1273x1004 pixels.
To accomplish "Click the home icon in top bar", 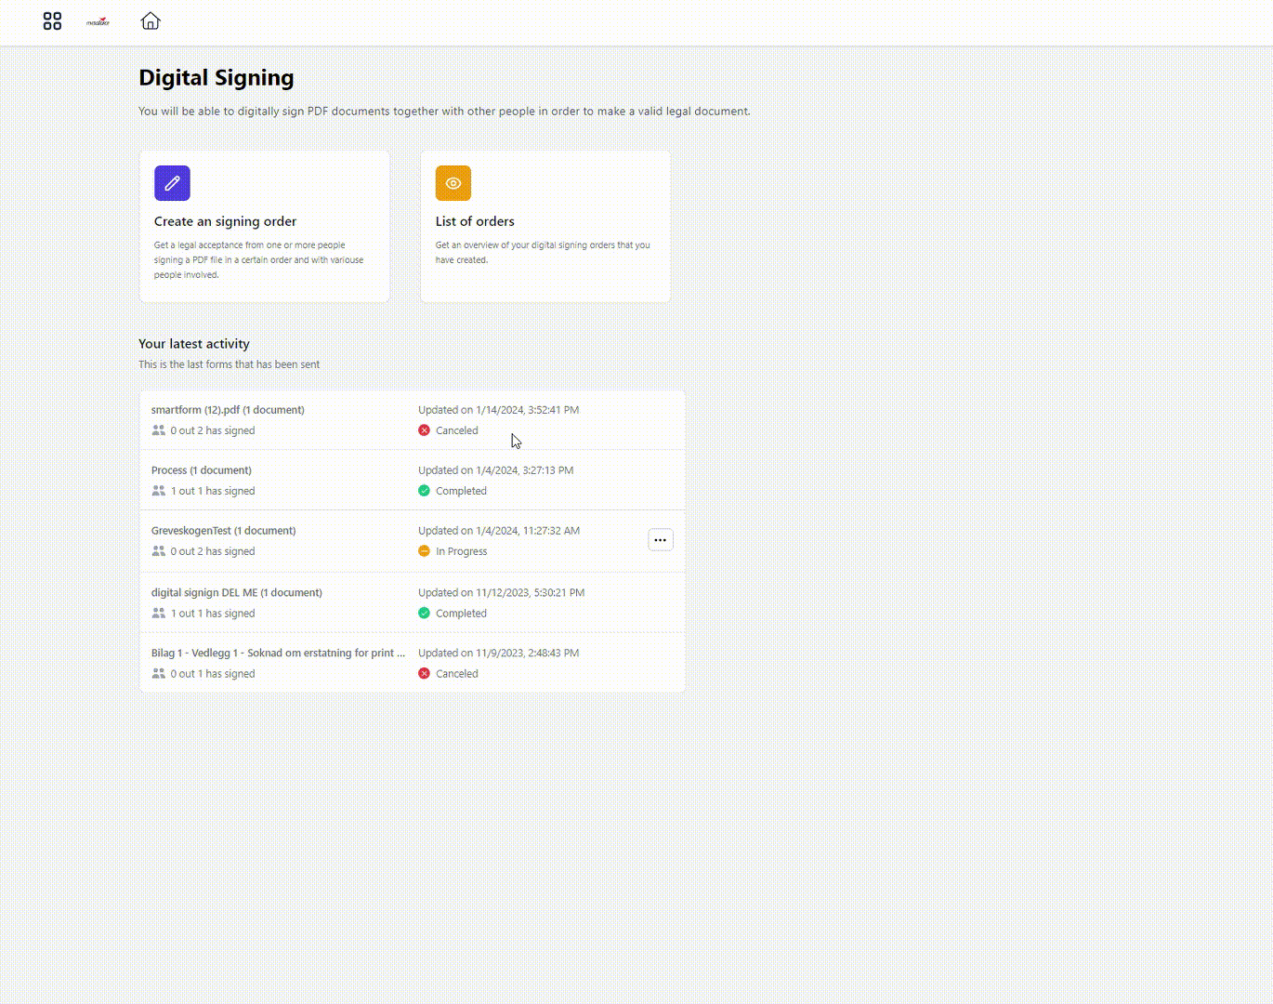I will pyautogui.click(x=151, y=21).
